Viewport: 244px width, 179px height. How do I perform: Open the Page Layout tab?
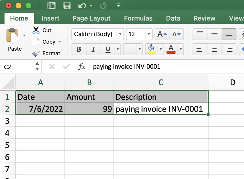tap(91, 18)
